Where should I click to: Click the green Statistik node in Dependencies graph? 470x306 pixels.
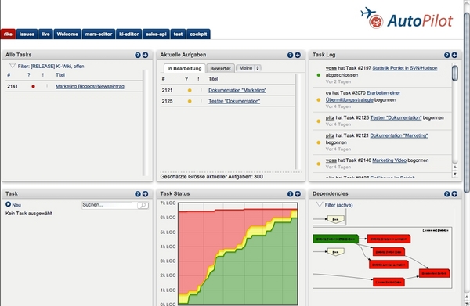(335, 239)
